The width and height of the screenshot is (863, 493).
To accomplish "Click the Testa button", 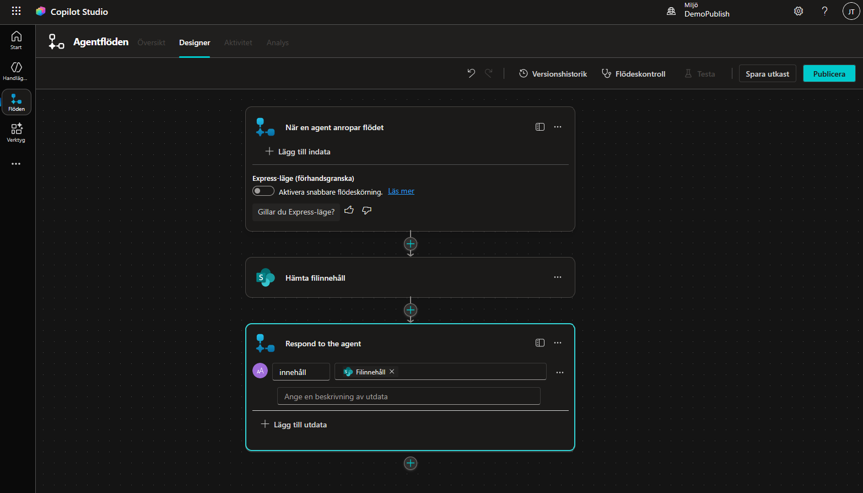I will tap(700, 73).
